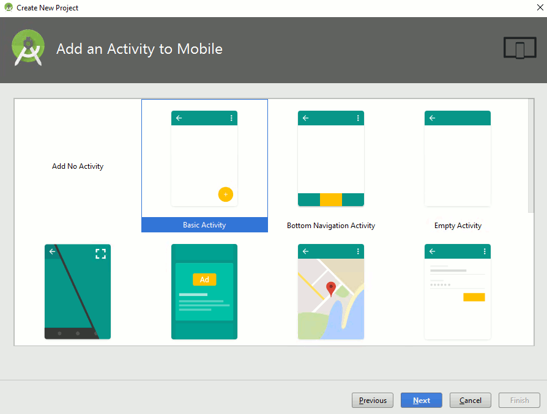Proceed with the Next button
This screenshot has width=547, height=414.
[422, 401]
